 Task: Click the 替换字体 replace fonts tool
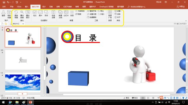click(x=92, y=11)
